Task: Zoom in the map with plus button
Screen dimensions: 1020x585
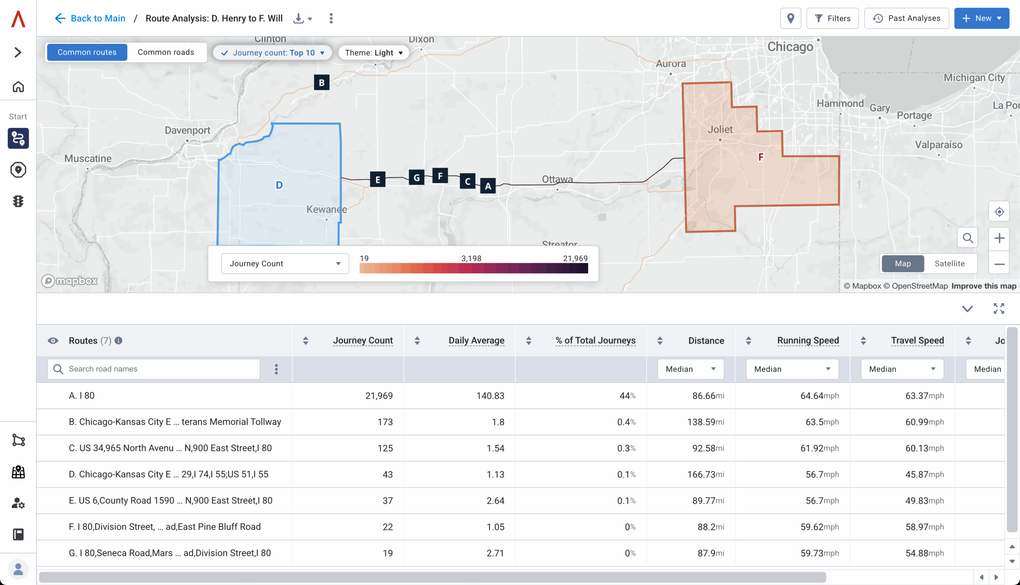Action: pos(999,238)
